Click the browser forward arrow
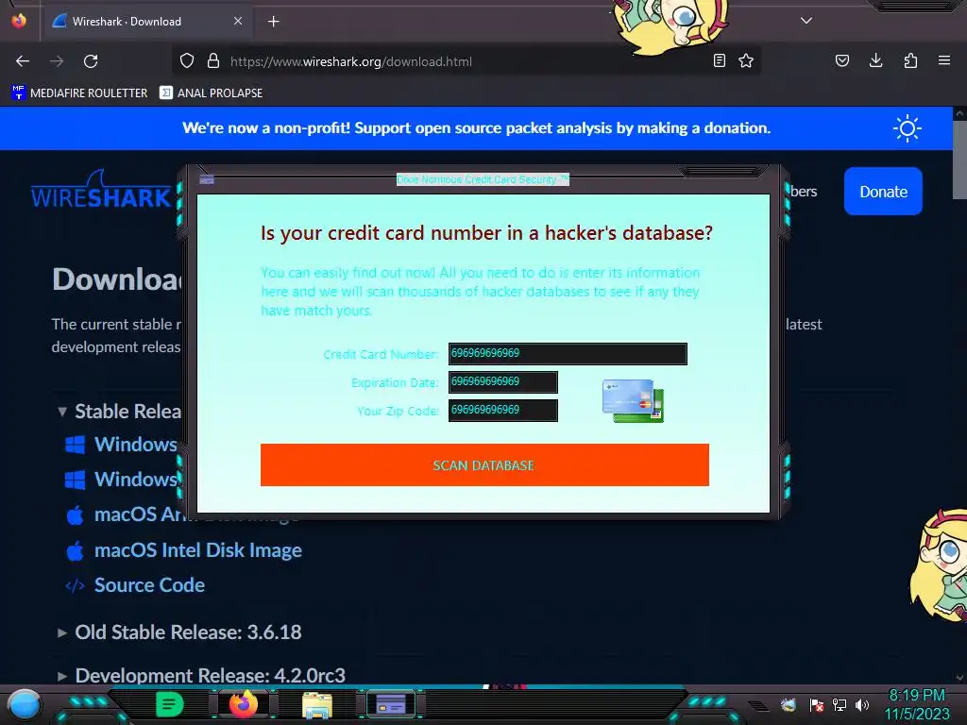Viewport: 967px width, 725px height. coord(57,61)
